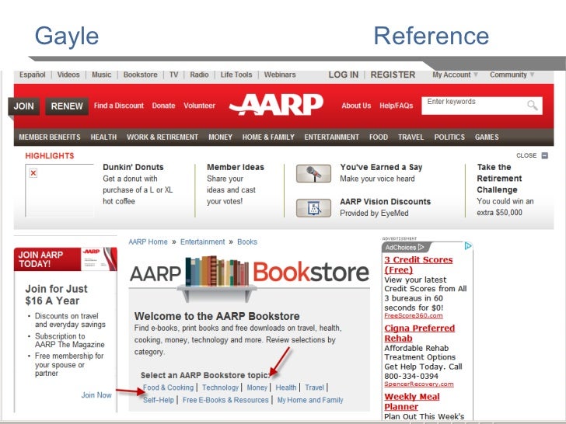Open the Radio link in top bar
Viewport: 566px width, 424px height.
tap(199, 75)
